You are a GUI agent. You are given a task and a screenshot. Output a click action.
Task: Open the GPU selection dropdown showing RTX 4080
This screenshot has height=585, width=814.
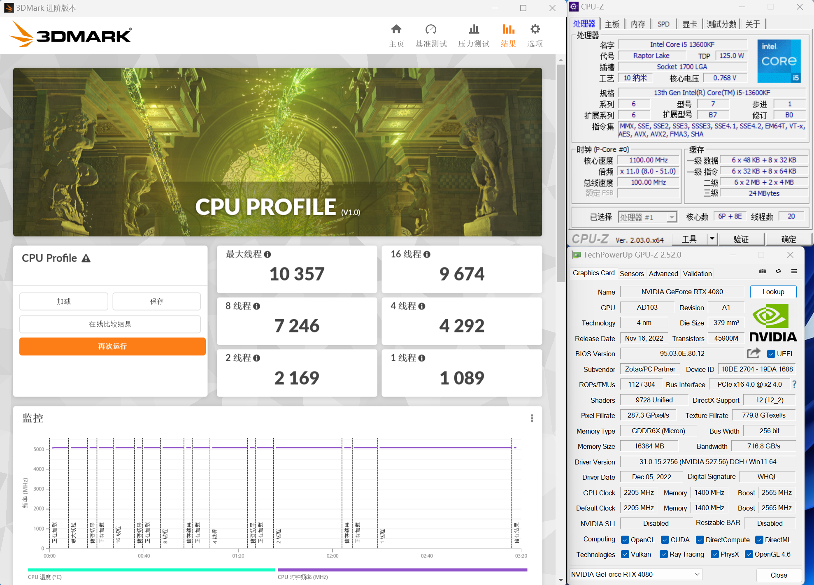click(696, 574)
